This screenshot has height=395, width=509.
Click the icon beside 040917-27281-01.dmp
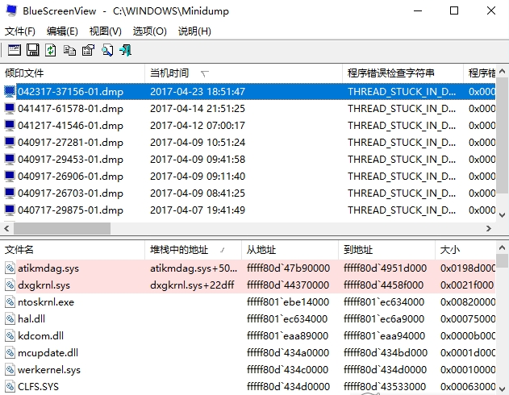[10, 142]
